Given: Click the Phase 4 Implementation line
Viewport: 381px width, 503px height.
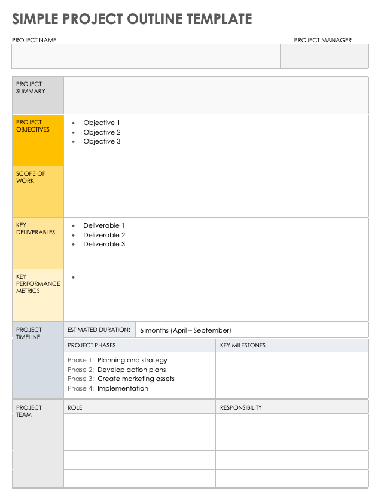Looking at the screenshot, I should [x=108, y=388].
